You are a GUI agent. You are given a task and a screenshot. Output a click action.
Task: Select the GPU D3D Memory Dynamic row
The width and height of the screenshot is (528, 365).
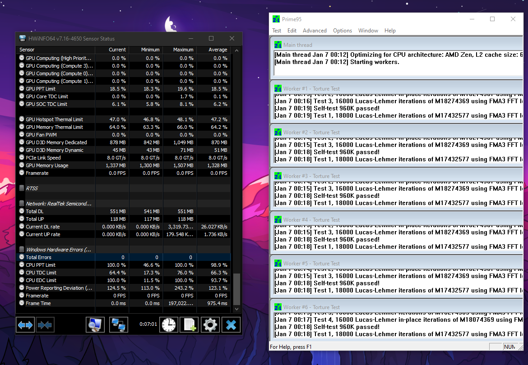tap(124, 150)
